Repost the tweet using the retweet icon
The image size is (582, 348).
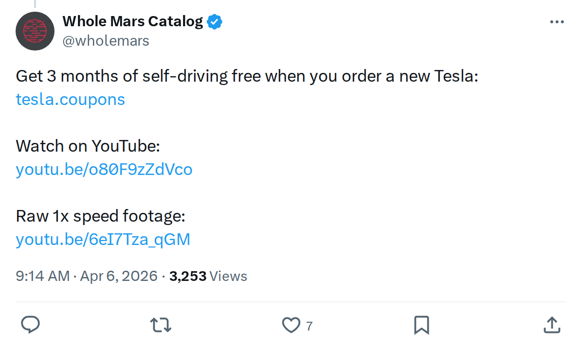coord(161,324)
